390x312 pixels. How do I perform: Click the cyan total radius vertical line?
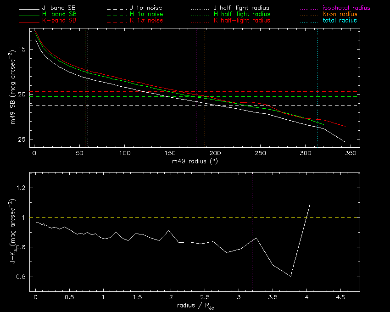[x=318, y=69]
